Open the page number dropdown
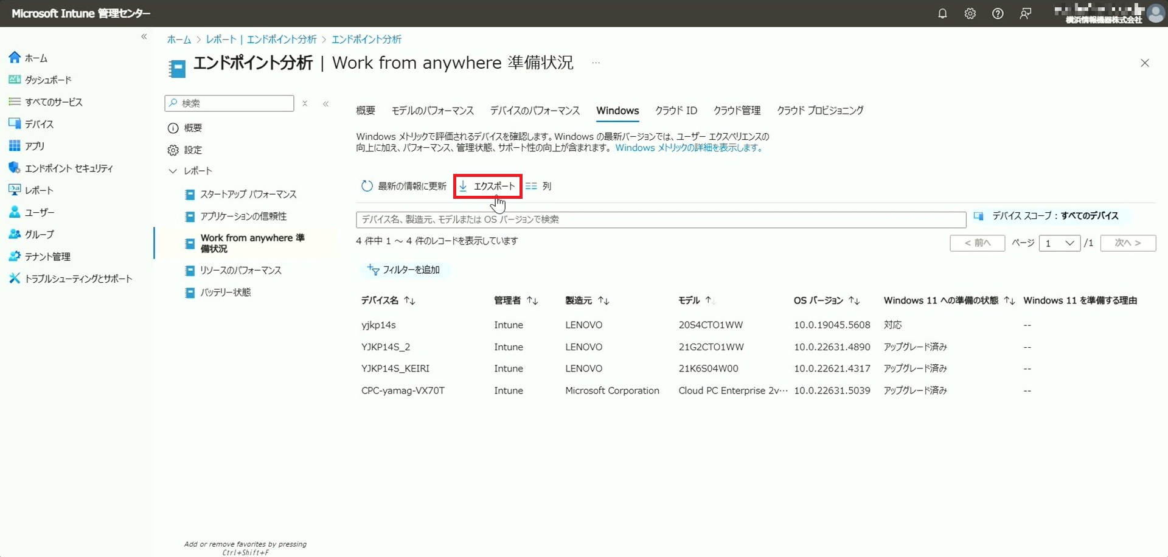This screenshot has height=557, width=1168. [x=1060, y=243]
